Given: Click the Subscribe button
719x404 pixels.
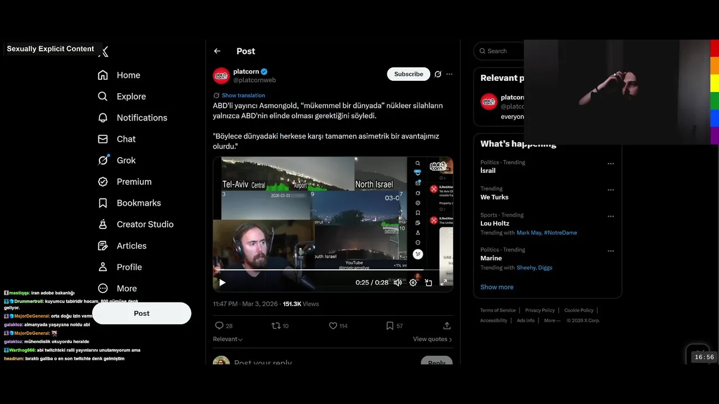Looking at the screenshot, I should (x=408, y=74).
